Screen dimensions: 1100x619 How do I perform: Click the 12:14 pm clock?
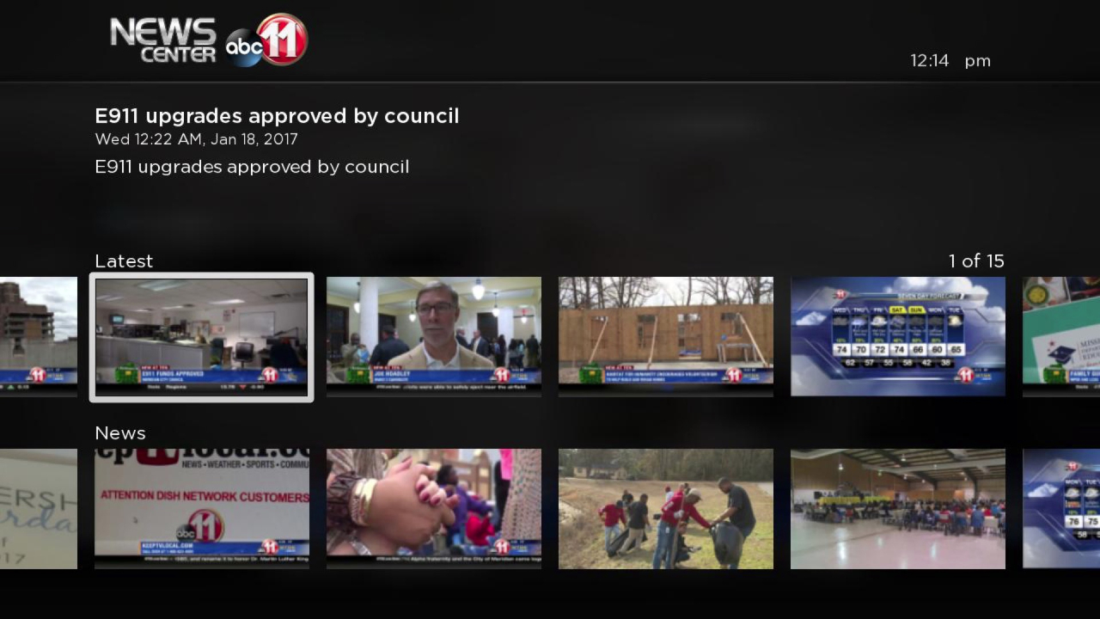click(x=950, y=61)
